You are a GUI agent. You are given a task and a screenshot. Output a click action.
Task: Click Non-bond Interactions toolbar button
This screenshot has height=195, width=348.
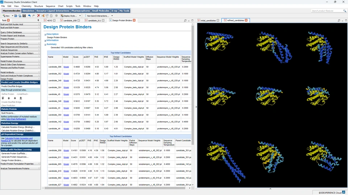98,16
